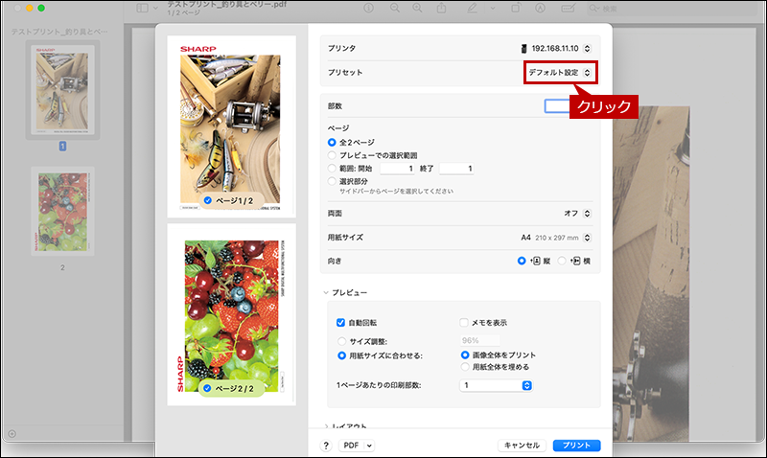Viewport: 767px width, 458px height.
Task: Click the プリント button
Action: pos(576,446)
